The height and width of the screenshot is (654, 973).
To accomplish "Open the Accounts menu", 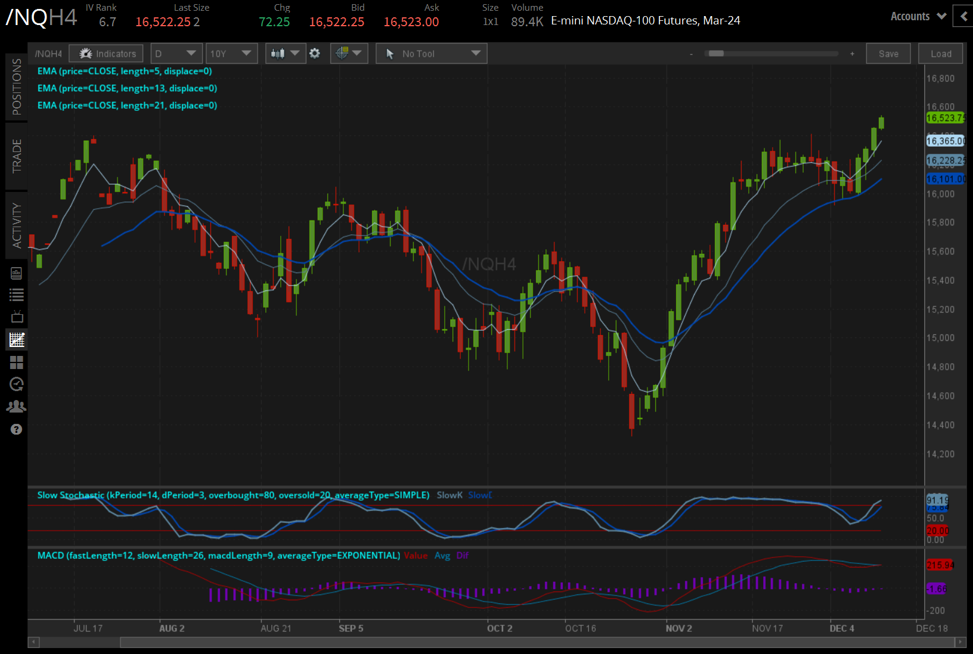I will click(916, 16).
